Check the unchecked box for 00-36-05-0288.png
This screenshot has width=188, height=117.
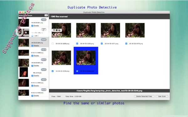[53, 44]
